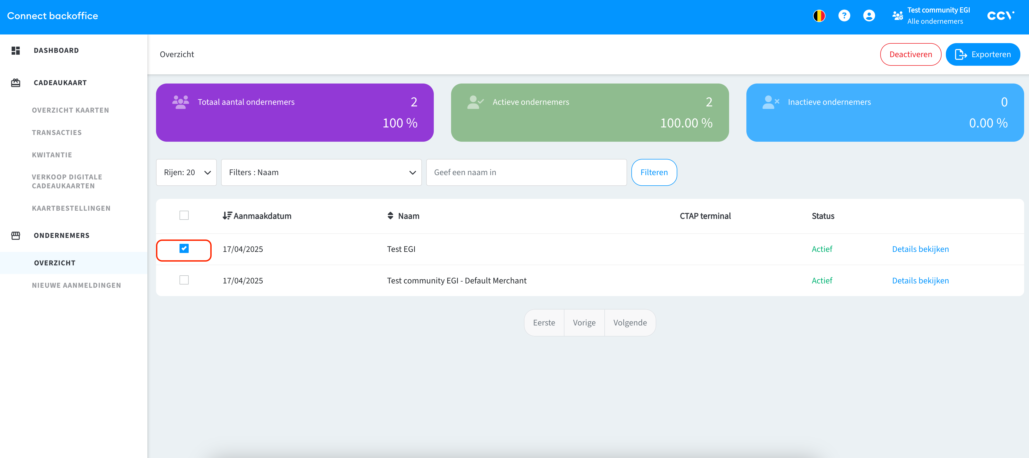Screen dimensions: 1029x458
Task: Sort by Aanmaakdatum descending icon
Action: coord(227,216)
